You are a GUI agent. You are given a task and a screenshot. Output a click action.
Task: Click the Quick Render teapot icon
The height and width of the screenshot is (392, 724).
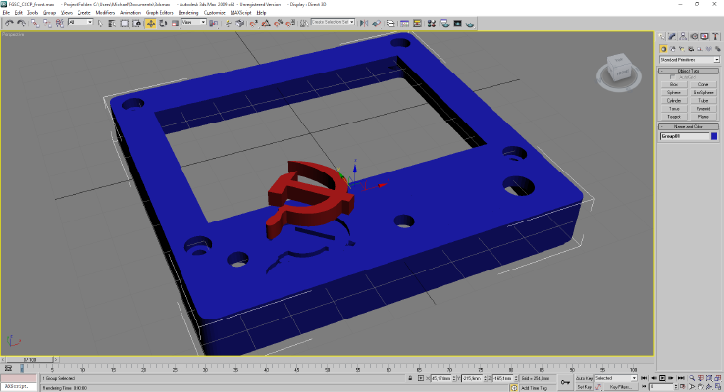point(470,24)
